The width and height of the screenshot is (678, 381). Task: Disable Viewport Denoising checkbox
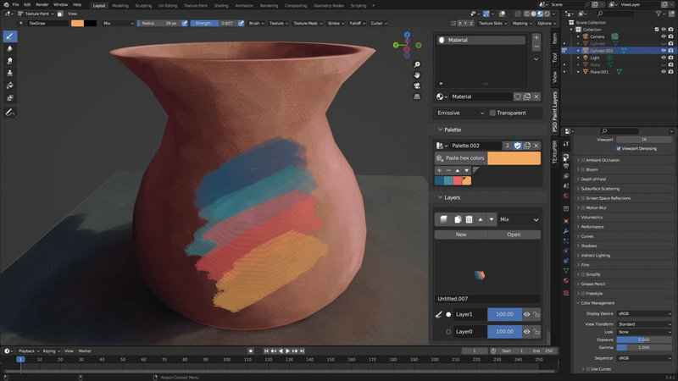tap(619, 149)
